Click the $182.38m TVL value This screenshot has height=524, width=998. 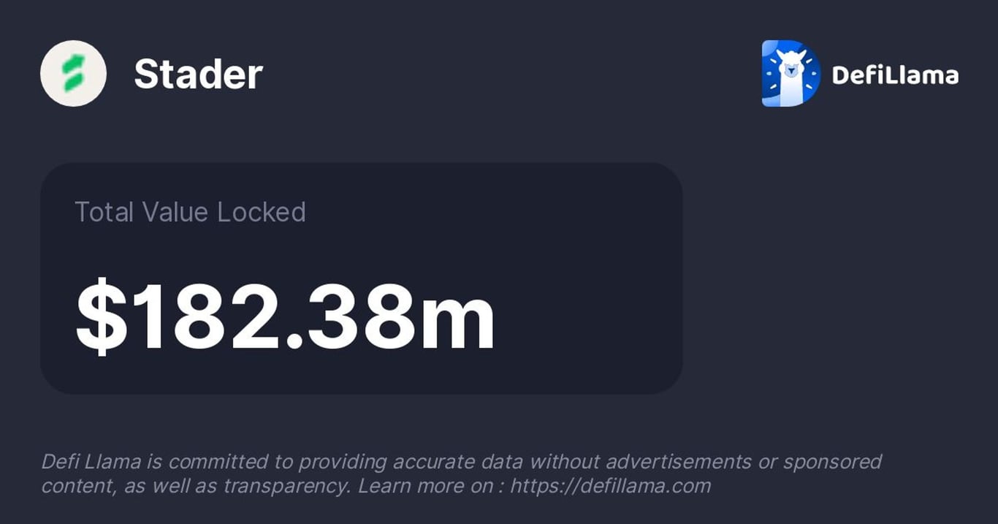286,316
